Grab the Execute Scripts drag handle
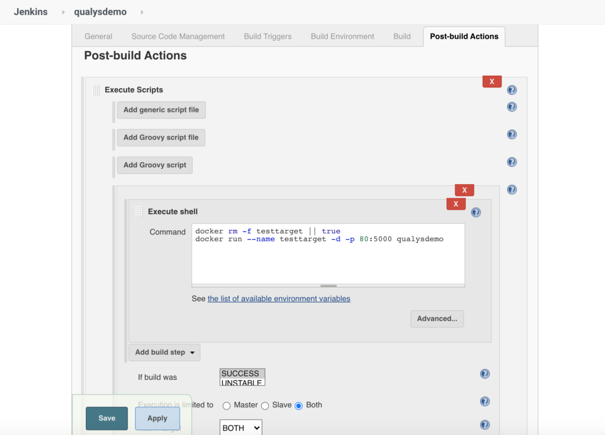 (x=97, y=90)
